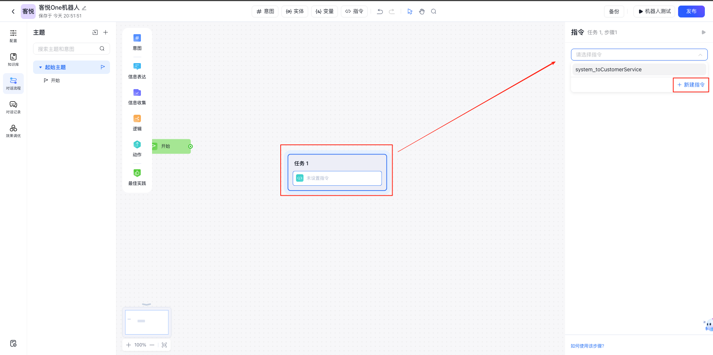The width and height of the screenshot is (713, 355).
Task: Open the 请选择指令 dropdown
Action: pos(639,55)
